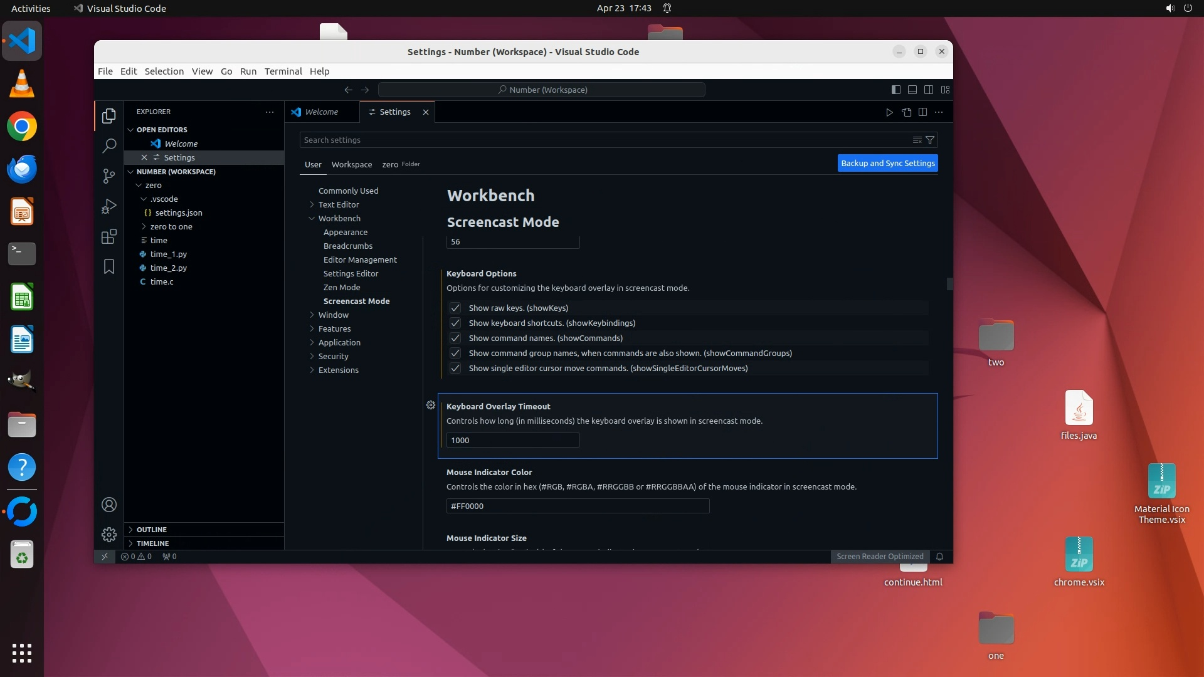The width and height of the screenshot is (1204, 677).
Task: Open the Search view in activity bar
Action: (x=109, y=146)
